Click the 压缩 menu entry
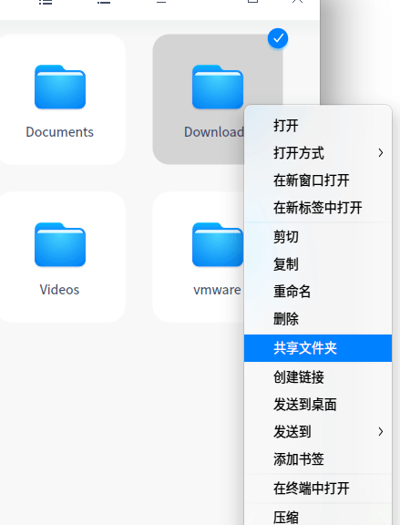The height and width of the screenshot is (525, 400). click(318, 515)
